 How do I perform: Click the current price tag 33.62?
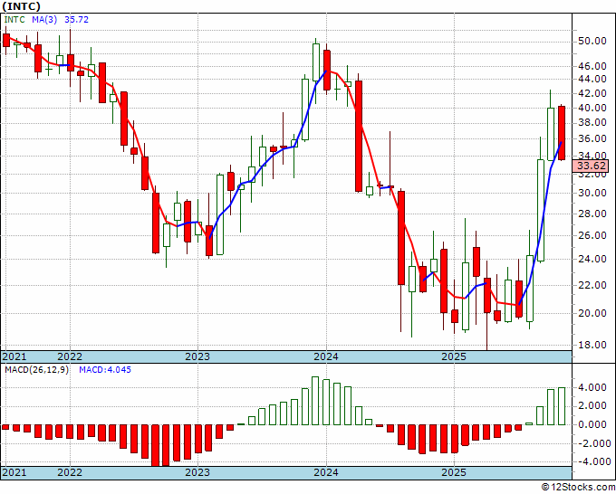[x=591, y=166]
